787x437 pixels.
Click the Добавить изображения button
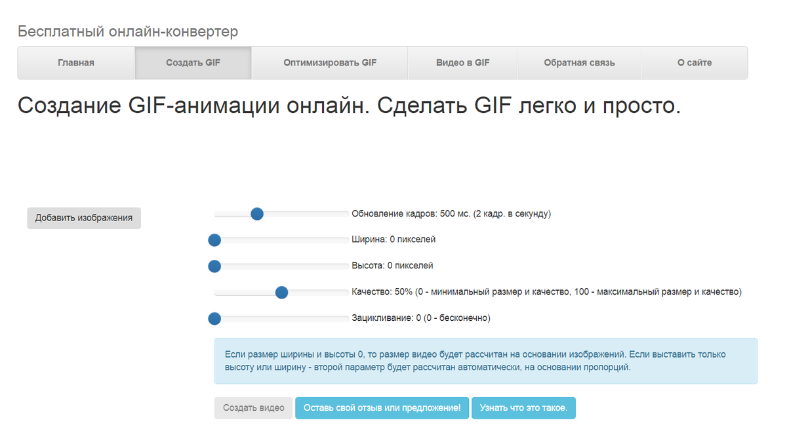(x=83, y=217)
